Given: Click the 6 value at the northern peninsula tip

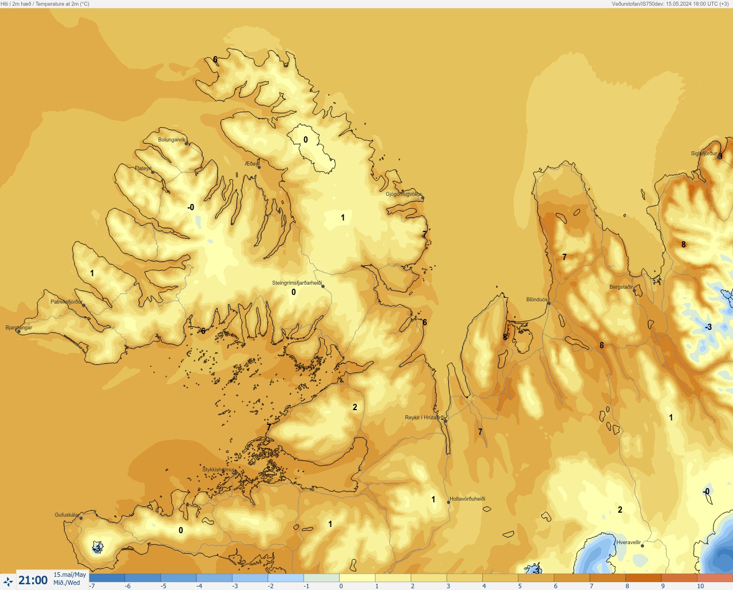Looking at the screenshot, I should coord(215,60).
